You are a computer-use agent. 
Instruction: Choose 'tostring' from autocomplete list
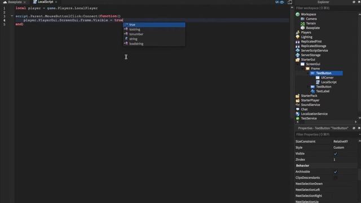click(x=154, y=29)
